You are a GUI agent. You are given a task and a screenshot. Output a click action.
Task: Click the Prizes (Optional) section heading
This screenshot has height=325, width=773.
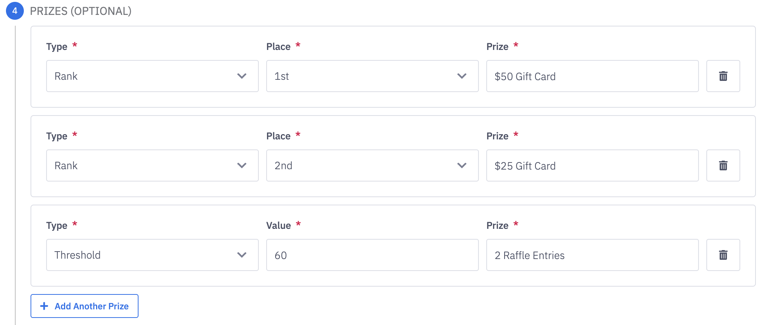coord(80,11)
